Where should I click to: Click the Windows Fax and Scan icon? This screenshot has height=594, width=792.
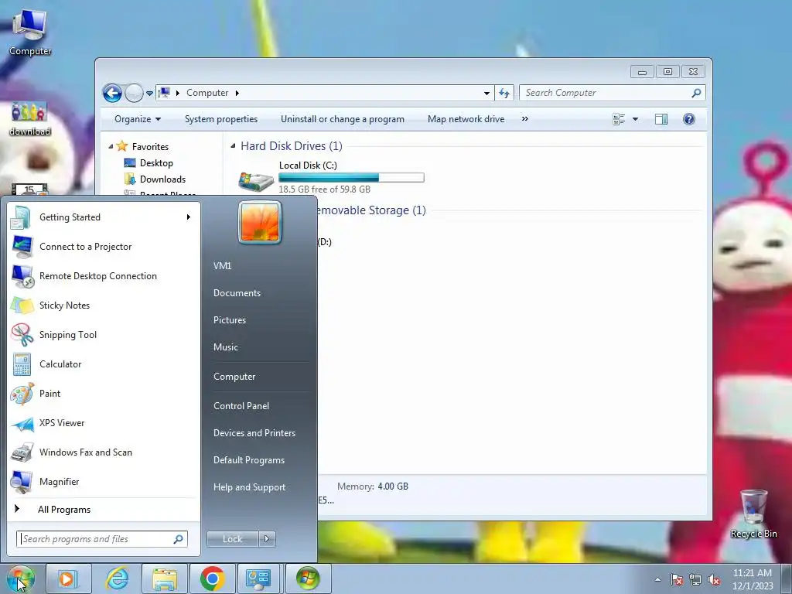point(22,452)
